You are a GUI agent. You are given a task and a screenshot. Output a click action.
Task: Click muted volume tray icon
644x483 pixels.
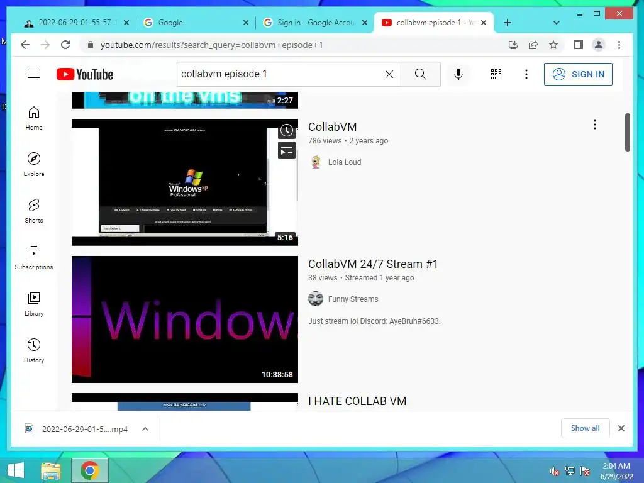tap(554, 471)
